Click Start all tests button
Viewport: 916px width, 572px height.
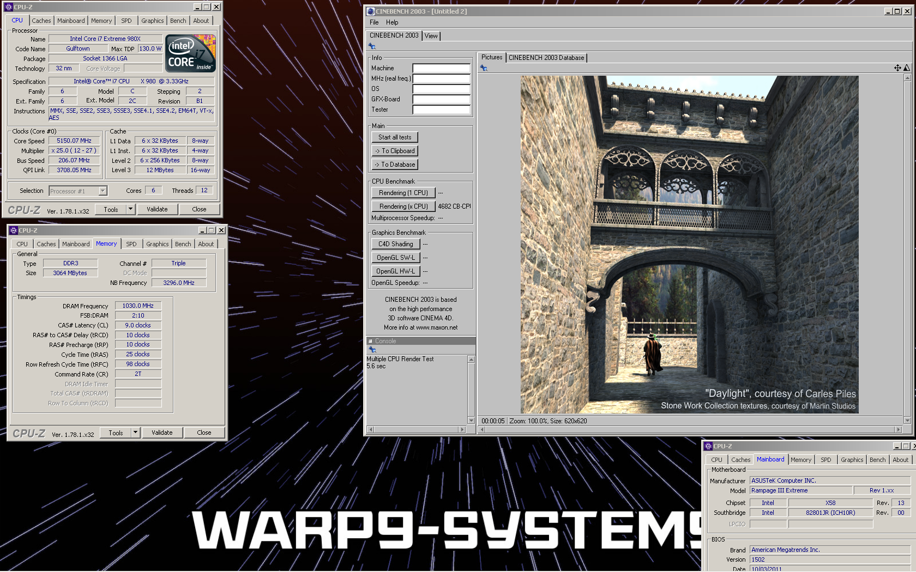(x=395, y=137)
